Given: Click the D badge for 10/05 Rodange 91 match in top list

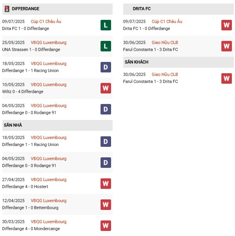Looking at the screenshot, I should click(x=106, y=109).
